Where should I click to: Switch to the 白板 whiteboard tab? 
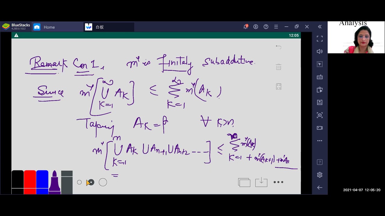[109, 27]
